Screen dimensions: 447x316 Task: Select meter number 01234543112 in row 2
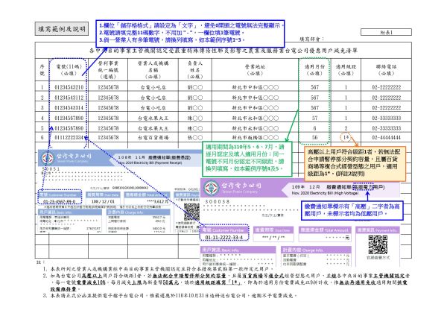coord(69,98)
